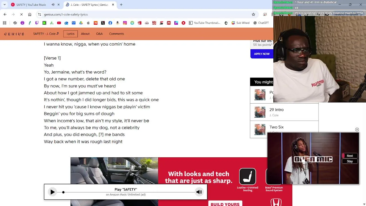Image resolution: width=366 pixels, height=206 pixels.
Task: Open the blue Mail envelope bookmark
Action: tap(73, 23)
